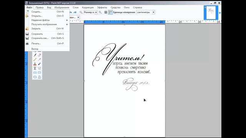The image size is (246, 138).
Task: Open the Окно menu
Action: [x=126, y=7]
